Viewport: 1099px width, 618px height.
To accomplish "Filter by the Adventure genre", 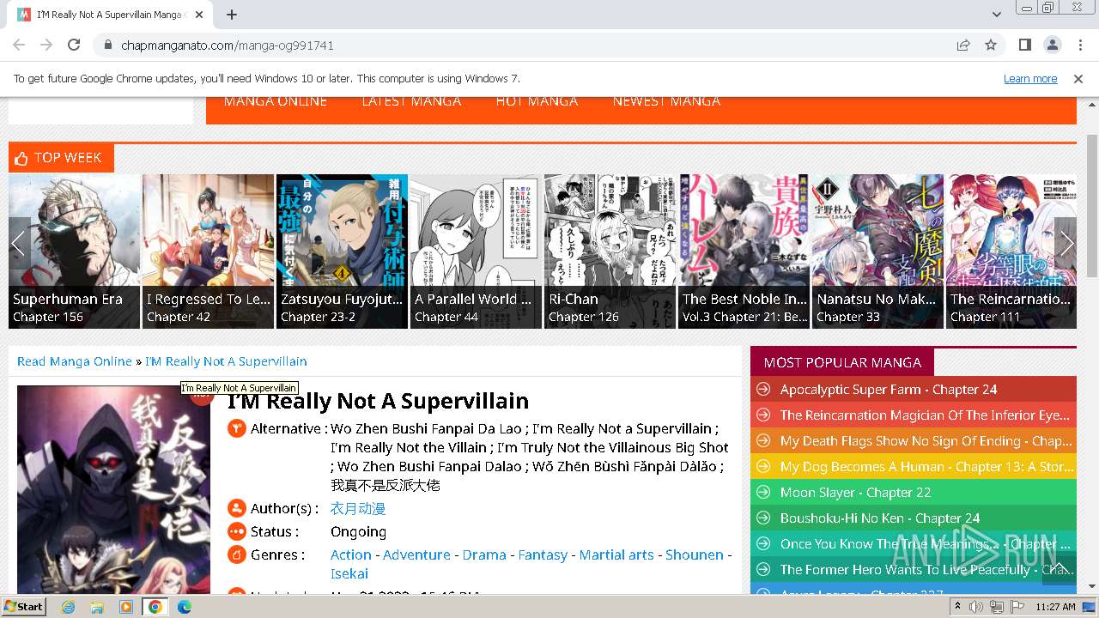I will (416, 555).
